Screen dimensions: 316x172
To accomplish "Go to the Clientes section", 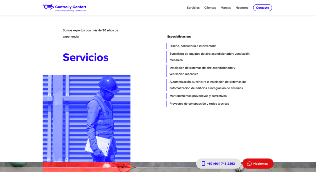I will [210, 8].
